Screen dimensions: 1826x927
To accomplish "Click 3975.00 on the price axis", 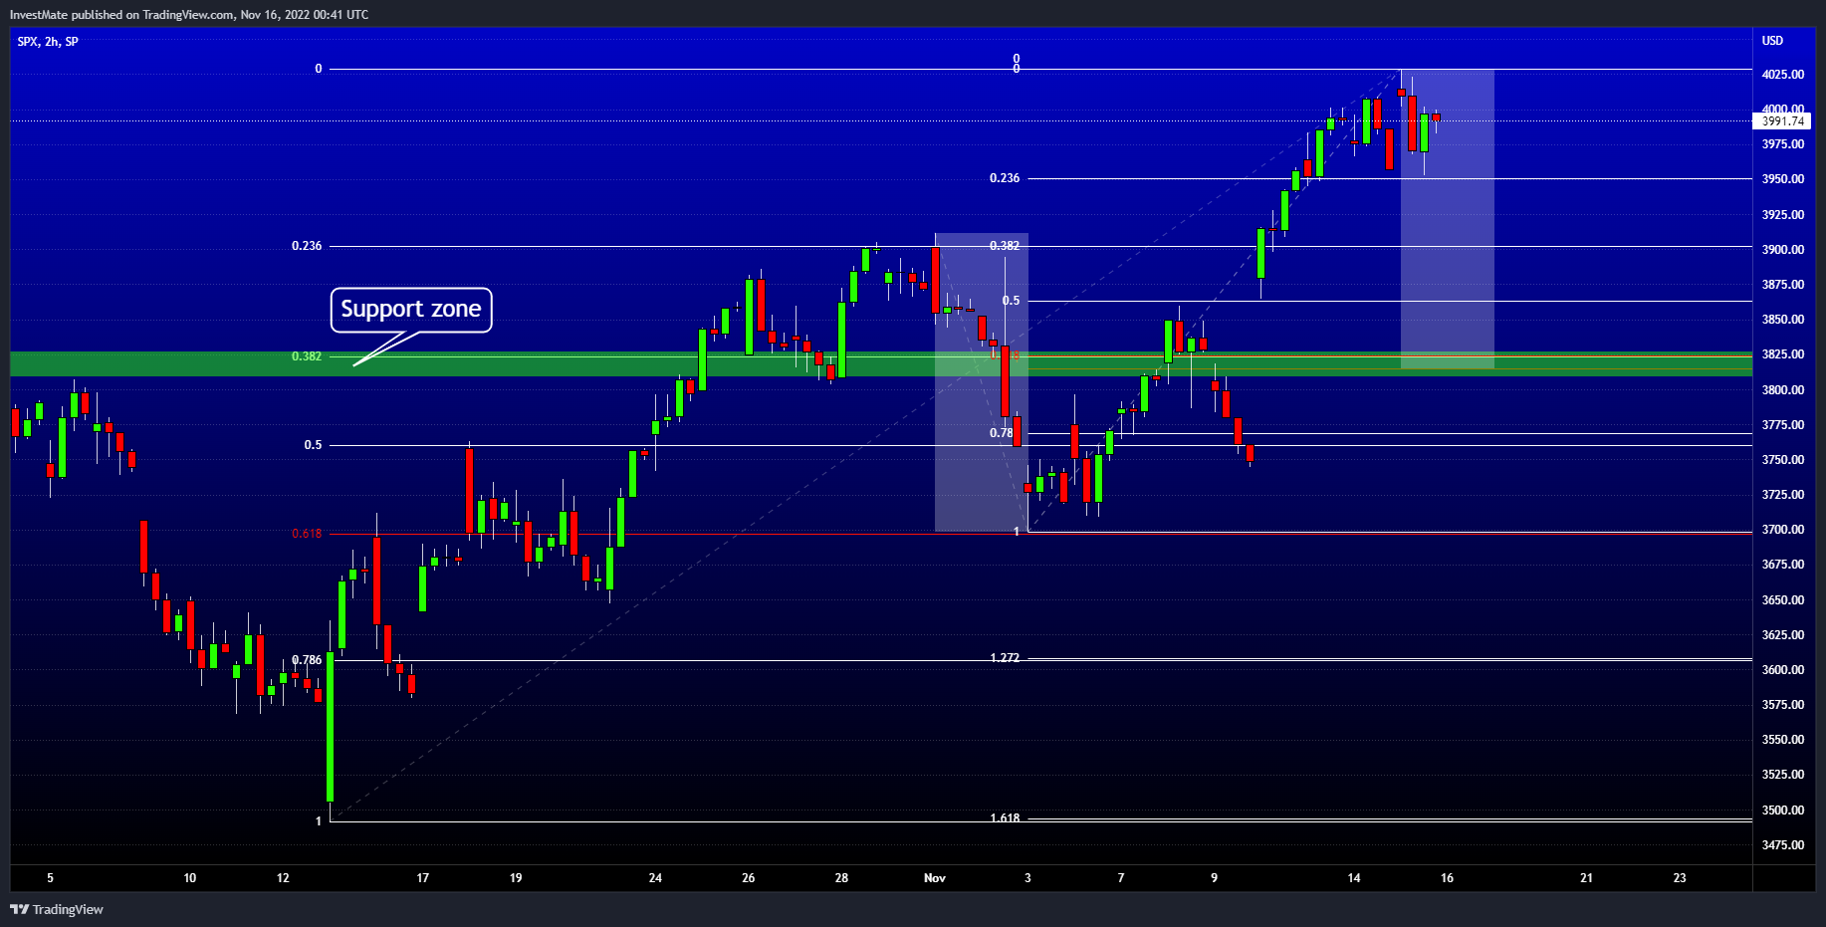I will pyautogui.click(x=1782, y=144).
